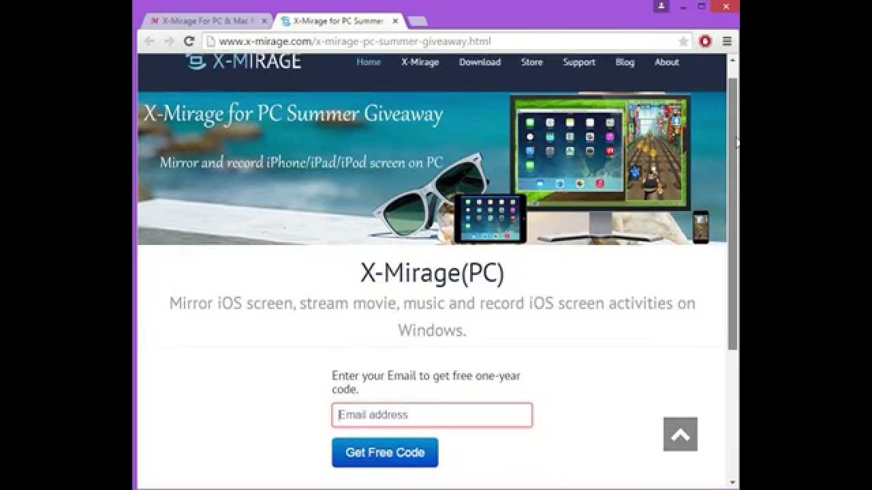The image size is (872, 490).
Task: Close the X-Mirage for PC Summer tab
Action: pos(395,21)
